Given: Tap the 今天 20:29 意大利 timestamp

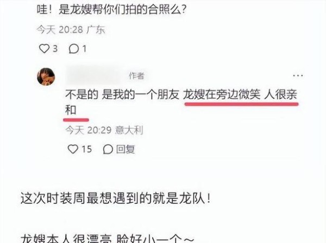Looking at the screenshot, I should point(104,130).
